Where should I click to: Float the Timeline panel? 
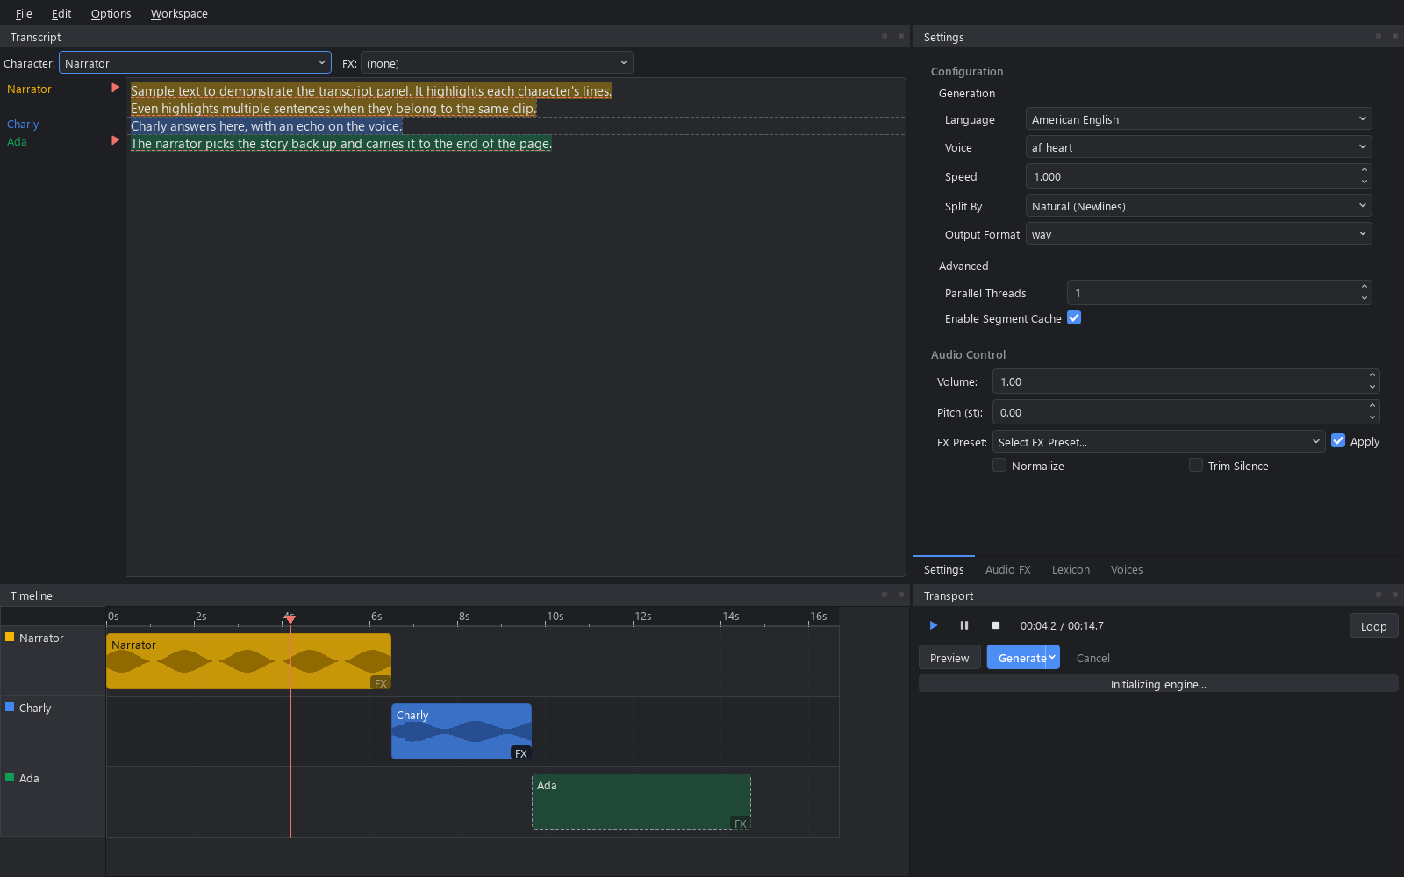[885, 595]
